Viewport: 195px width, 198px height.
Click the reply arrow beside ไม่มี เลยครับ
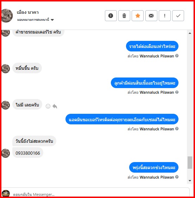[55, 106]
